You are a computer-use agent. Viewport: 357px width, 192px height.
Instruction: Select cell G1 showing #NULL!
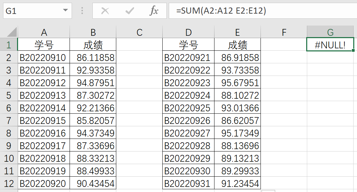[x=330, y=45]
